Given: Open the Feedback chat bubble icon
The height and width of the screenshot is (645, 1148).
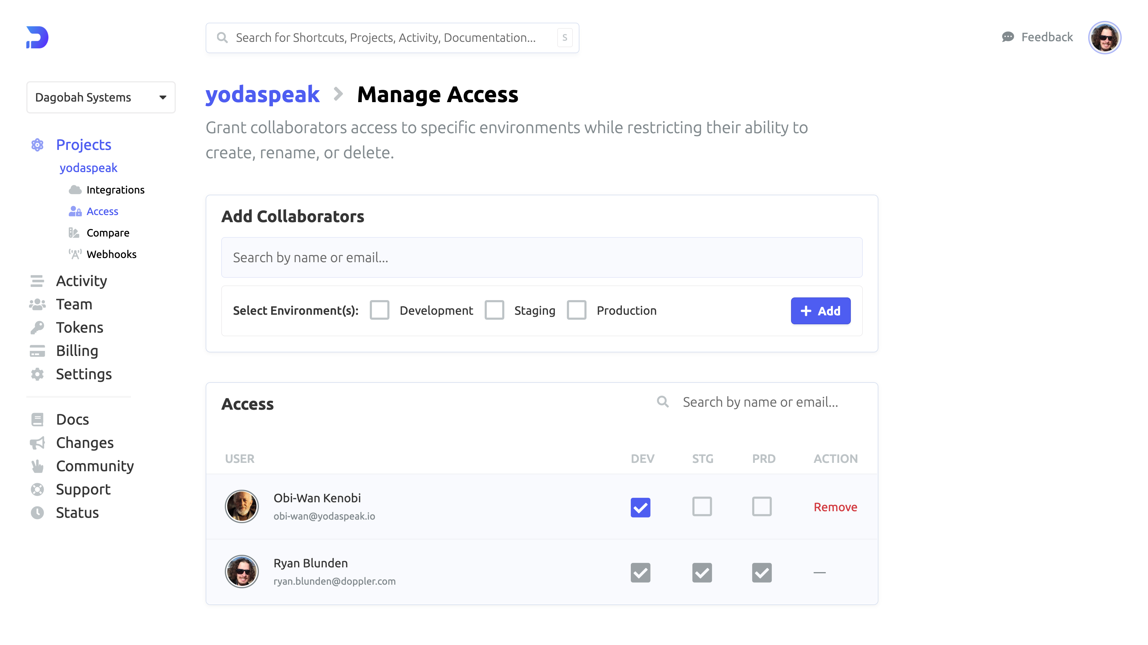Looking at the screenshot, I should 1007,37.
